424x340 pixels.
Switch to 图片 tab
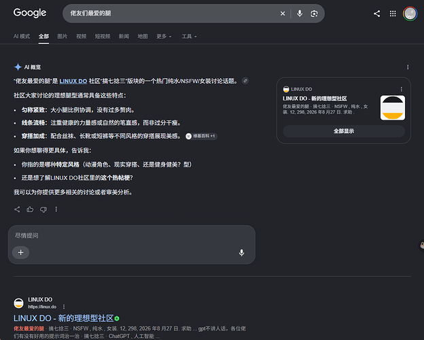(x=63, y=36)
